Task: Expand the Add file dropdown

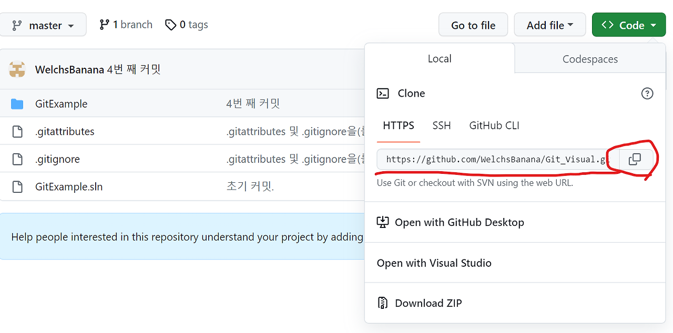Action: click(x=549, y=25)
